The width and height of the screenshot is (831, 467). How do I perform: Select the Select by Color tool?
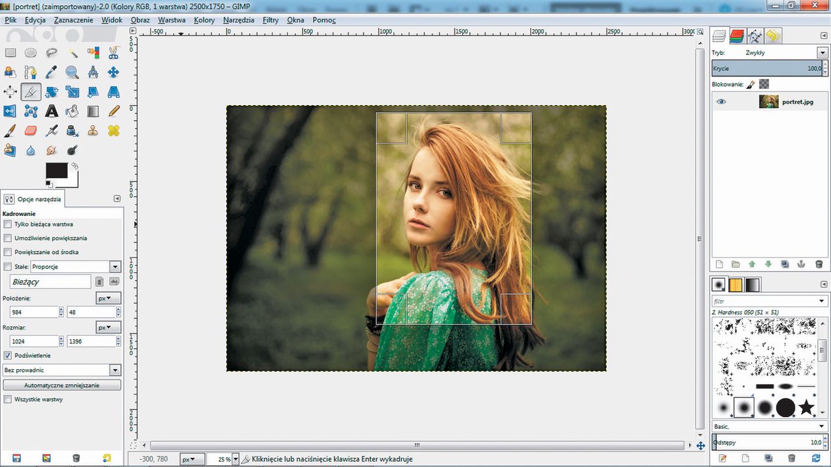coord(93,53)
